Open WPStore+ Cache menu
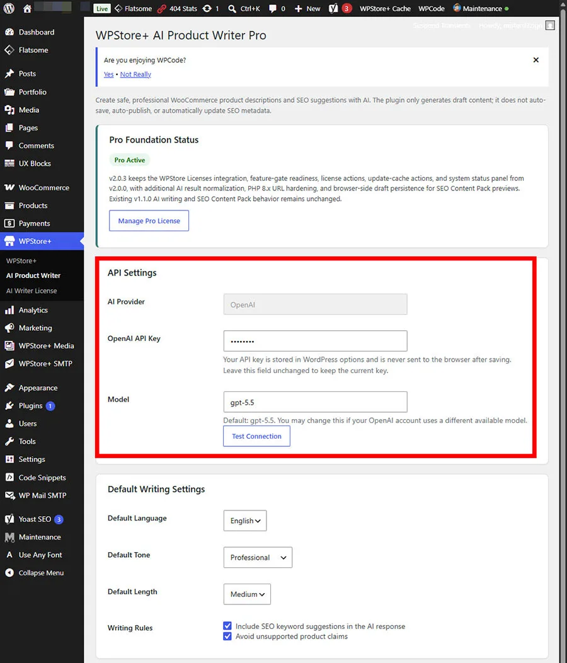Image resolution: width=567 pixels, height=663 pixels. 385,8
